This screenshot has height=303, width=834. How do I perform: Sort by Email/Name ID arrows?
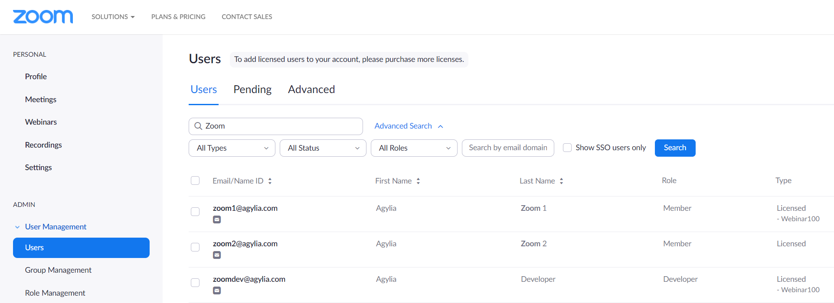tap(270, 181)
